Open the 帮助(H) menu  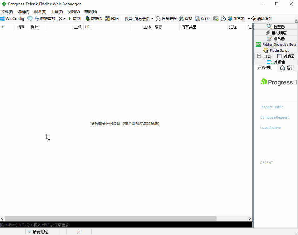[90, 12]
